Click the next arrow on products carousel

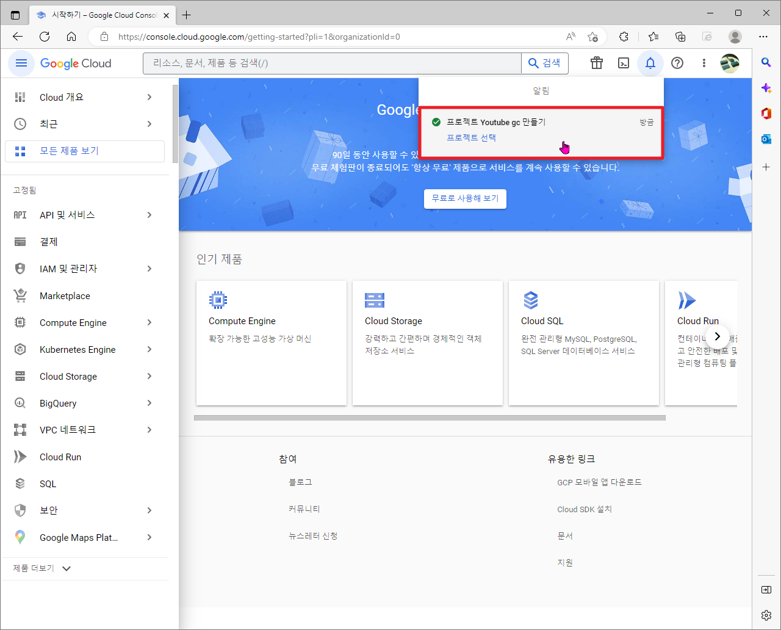click(718, 336)
